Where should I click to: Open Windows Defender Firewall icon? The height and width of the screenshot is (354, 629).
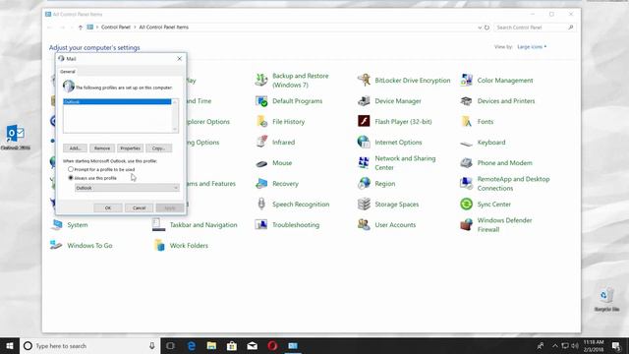point(466,224)
